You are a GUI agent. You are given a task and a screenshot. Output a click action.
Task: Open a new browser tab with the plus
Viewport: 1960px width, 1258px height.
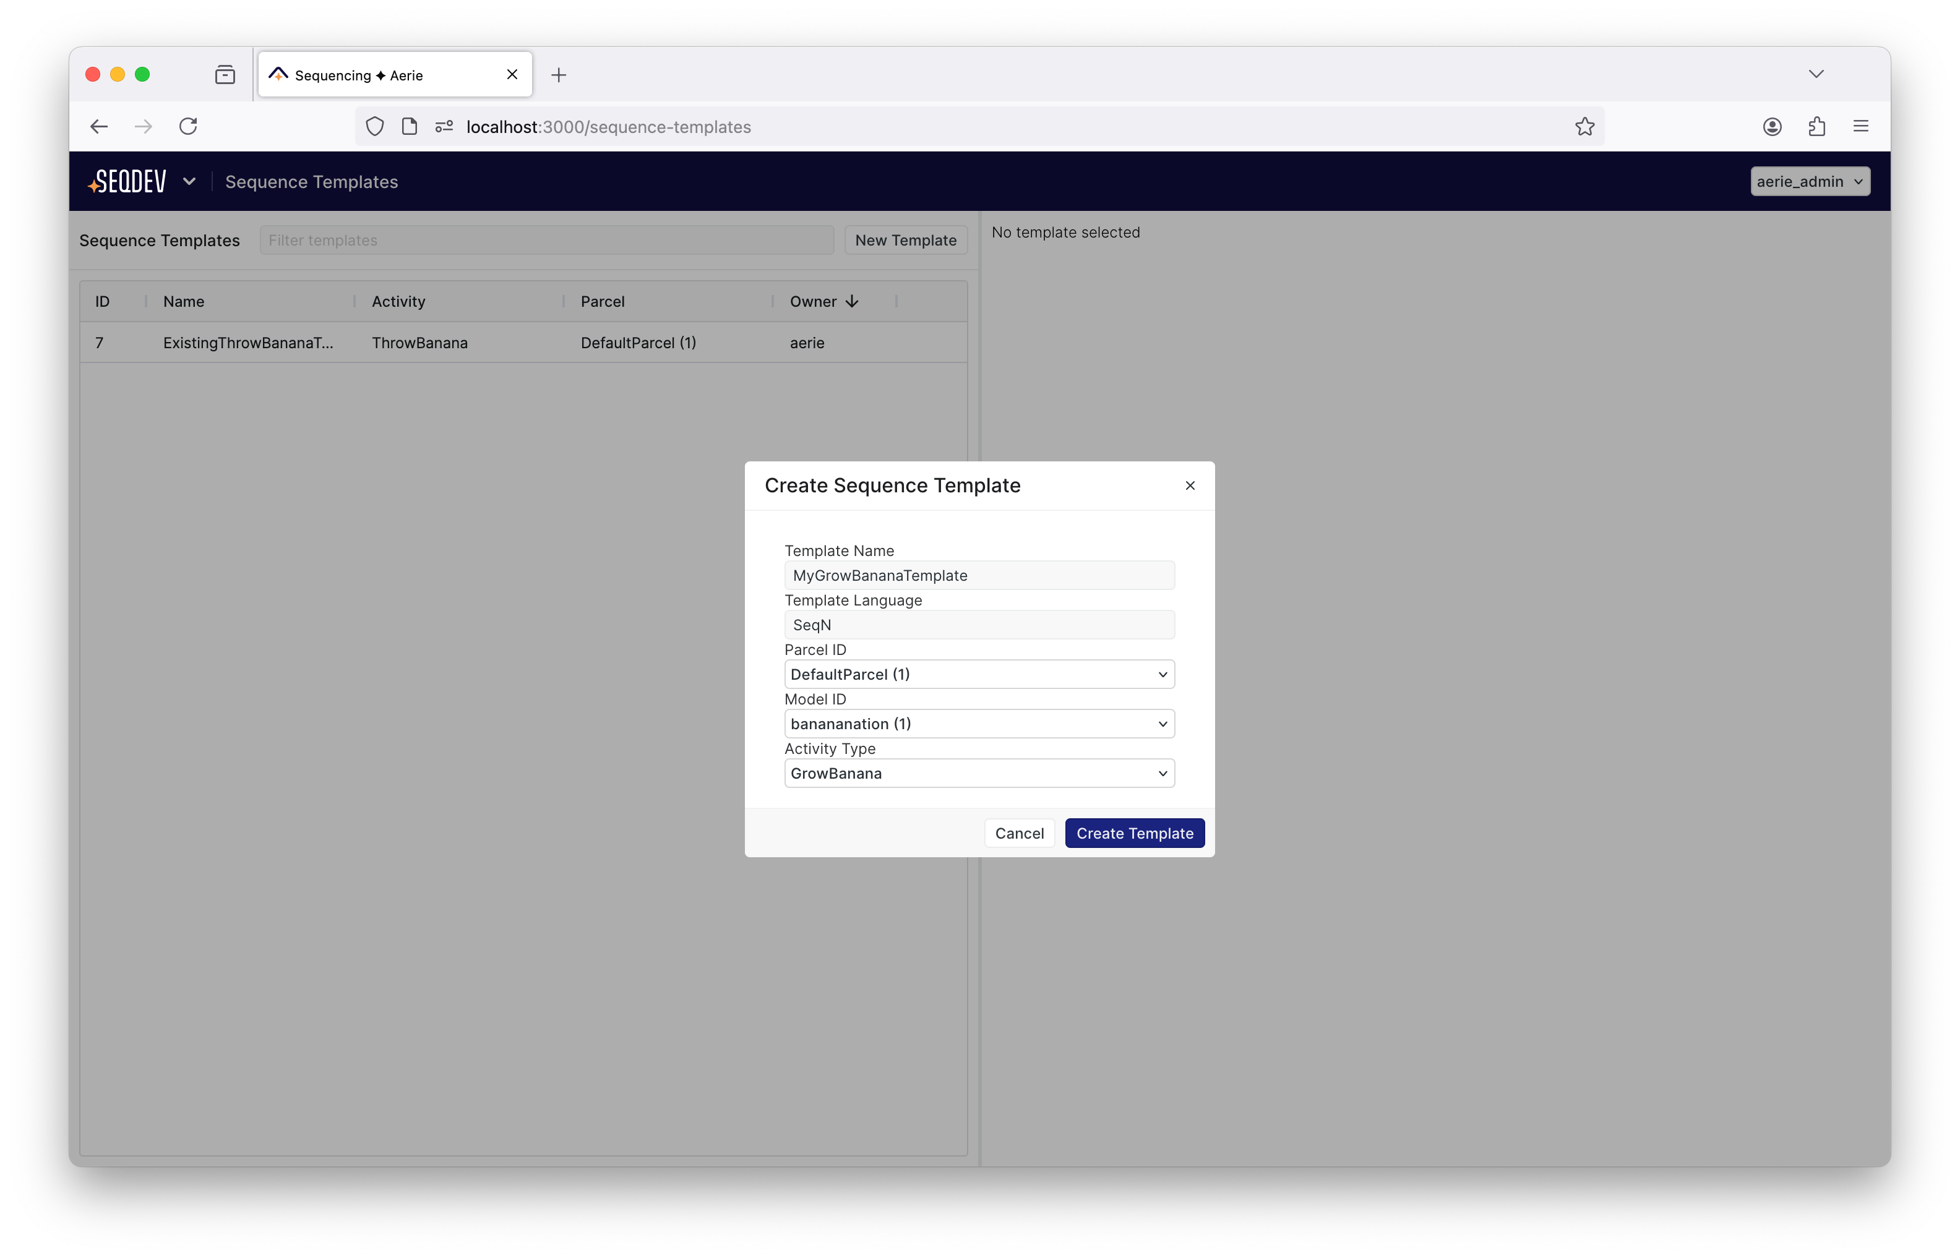(x=559, y=75)
